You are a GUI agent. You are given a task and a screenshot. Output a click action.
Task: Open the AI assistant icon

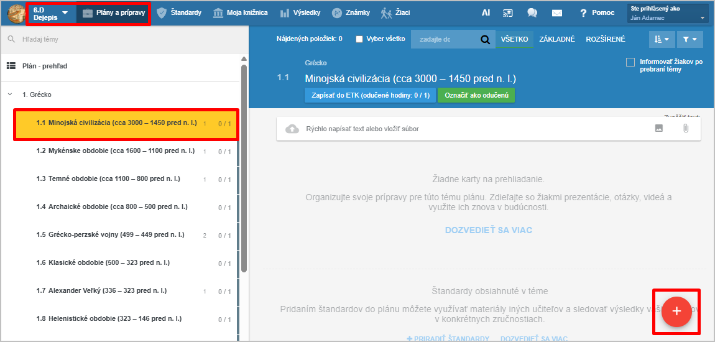point(486,12)
